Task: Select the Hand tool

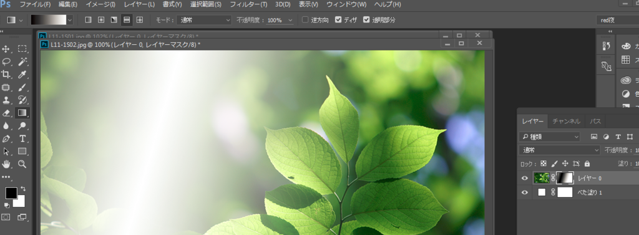Action: point(6,164)
